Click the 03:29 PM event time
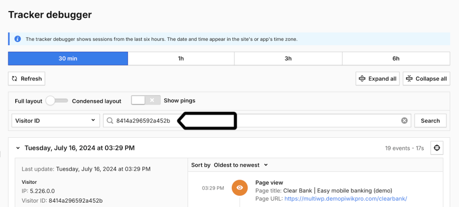Viewport: 459px width, 207px height. [213, 188]
